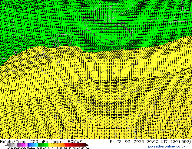Click the 'Fr 28-03-2025 00:00 UTC (00+360)' date label
Image resolution: width=192 pixels, height=149 pixels.
click(x=151, y=141)
